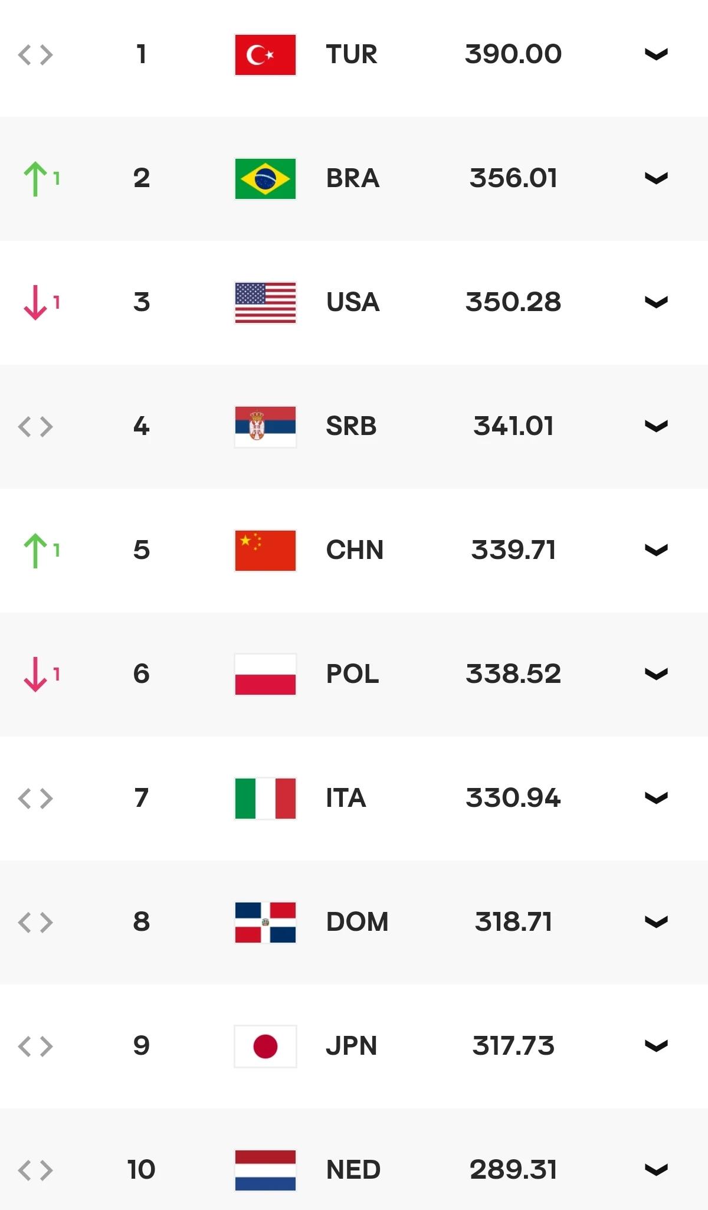708x1210 pixels.
Task: Click the Serbia flag icon
Action: click(x=265, y=427)
